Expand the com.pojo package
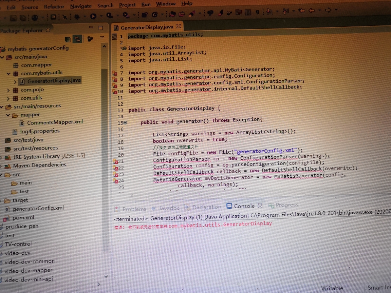 point(8,90)
